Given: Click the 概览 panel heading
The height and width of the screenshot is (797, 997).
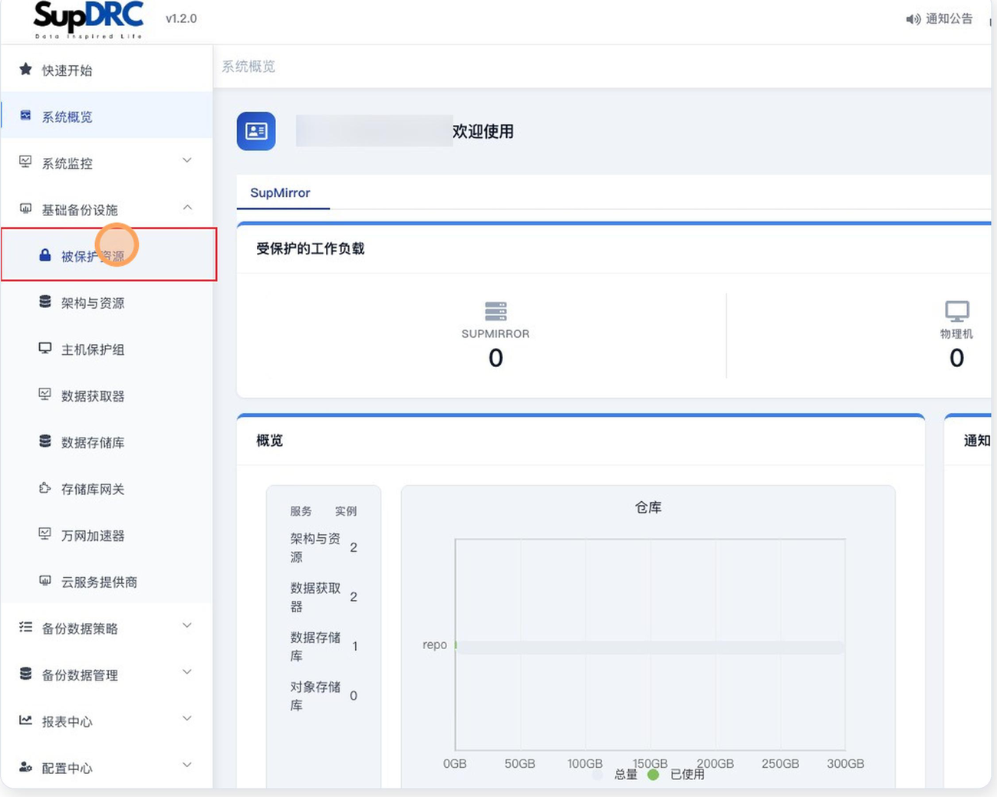Looking at the screenshot, I should tap(269, 441).
